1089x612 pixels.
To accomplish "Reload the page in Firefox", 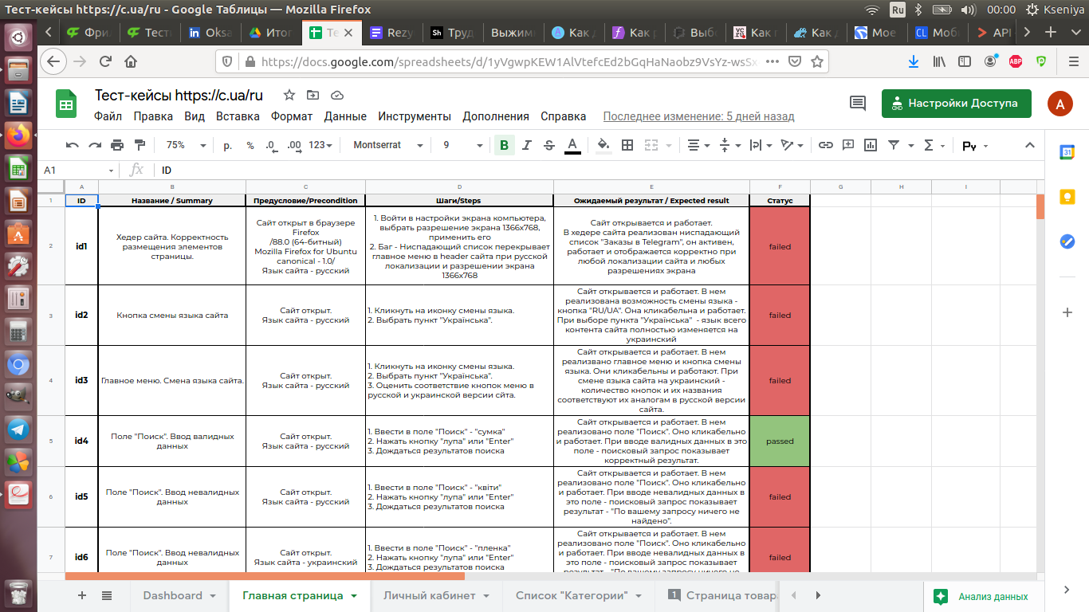I will pos(105,61).
